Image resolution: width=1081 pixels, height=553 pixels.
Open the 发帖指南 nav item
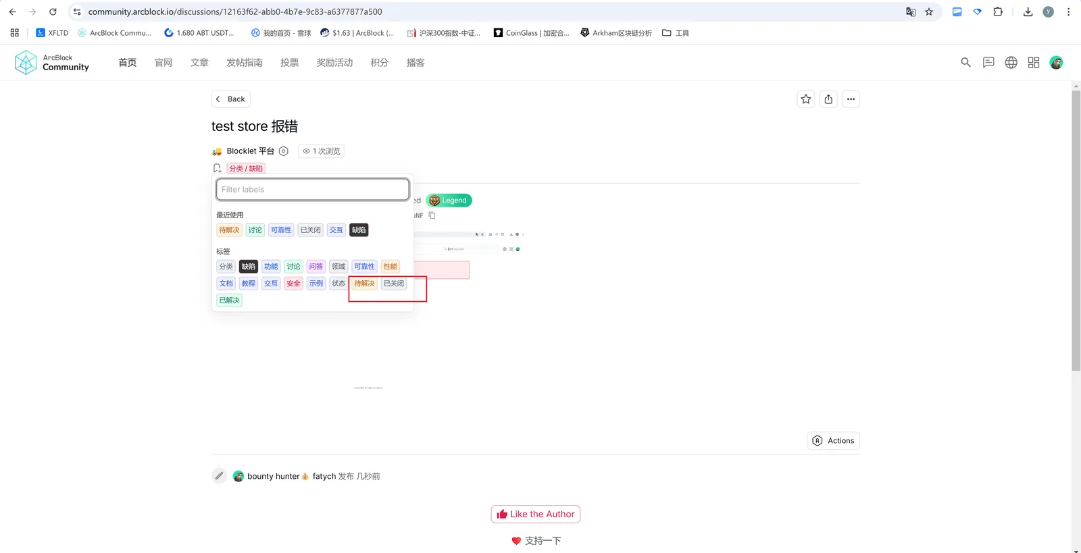point(245,63)
